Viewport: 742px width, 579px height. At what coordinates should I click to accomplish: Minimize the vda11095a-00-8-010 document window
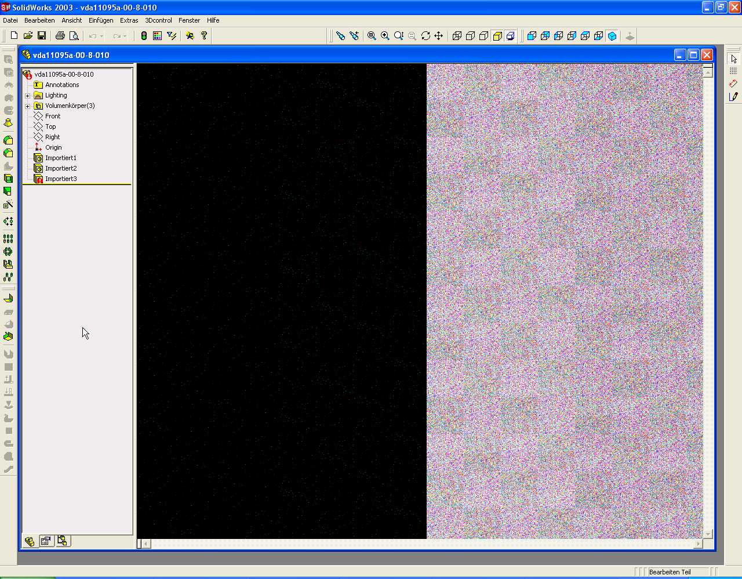(x=681, y=55)
